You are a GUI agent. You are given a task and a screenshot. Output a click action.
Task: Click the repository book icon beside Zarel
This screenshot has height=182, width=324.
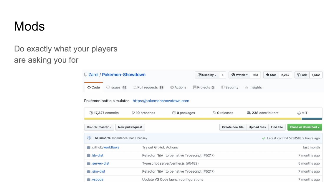point(86,75)
